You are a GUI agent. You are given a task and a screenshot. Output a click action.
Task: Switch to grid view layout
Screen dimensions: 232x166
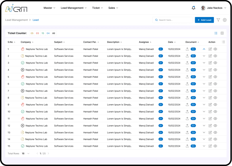(222, 33)
